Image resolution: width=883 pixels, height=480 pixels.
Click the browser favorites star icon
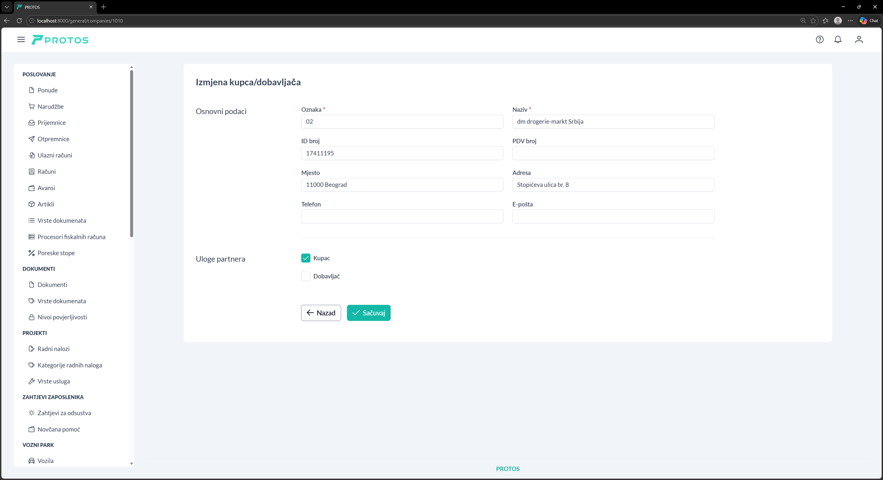813,21
